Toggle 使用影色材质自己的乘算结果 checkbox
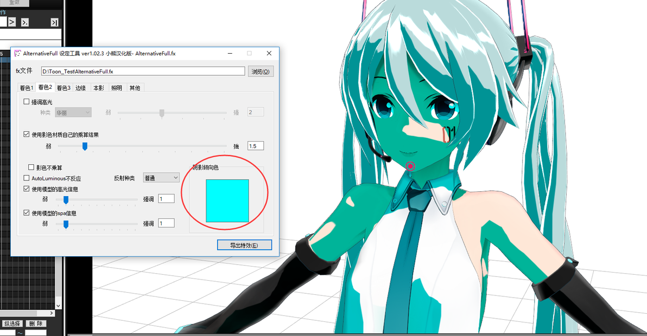Screen dimensions: 647x336 pyautogui.click(x=27, y=134)
